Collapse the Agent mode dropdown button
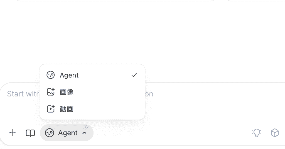The image size is (285, 149). coord(67,133)
